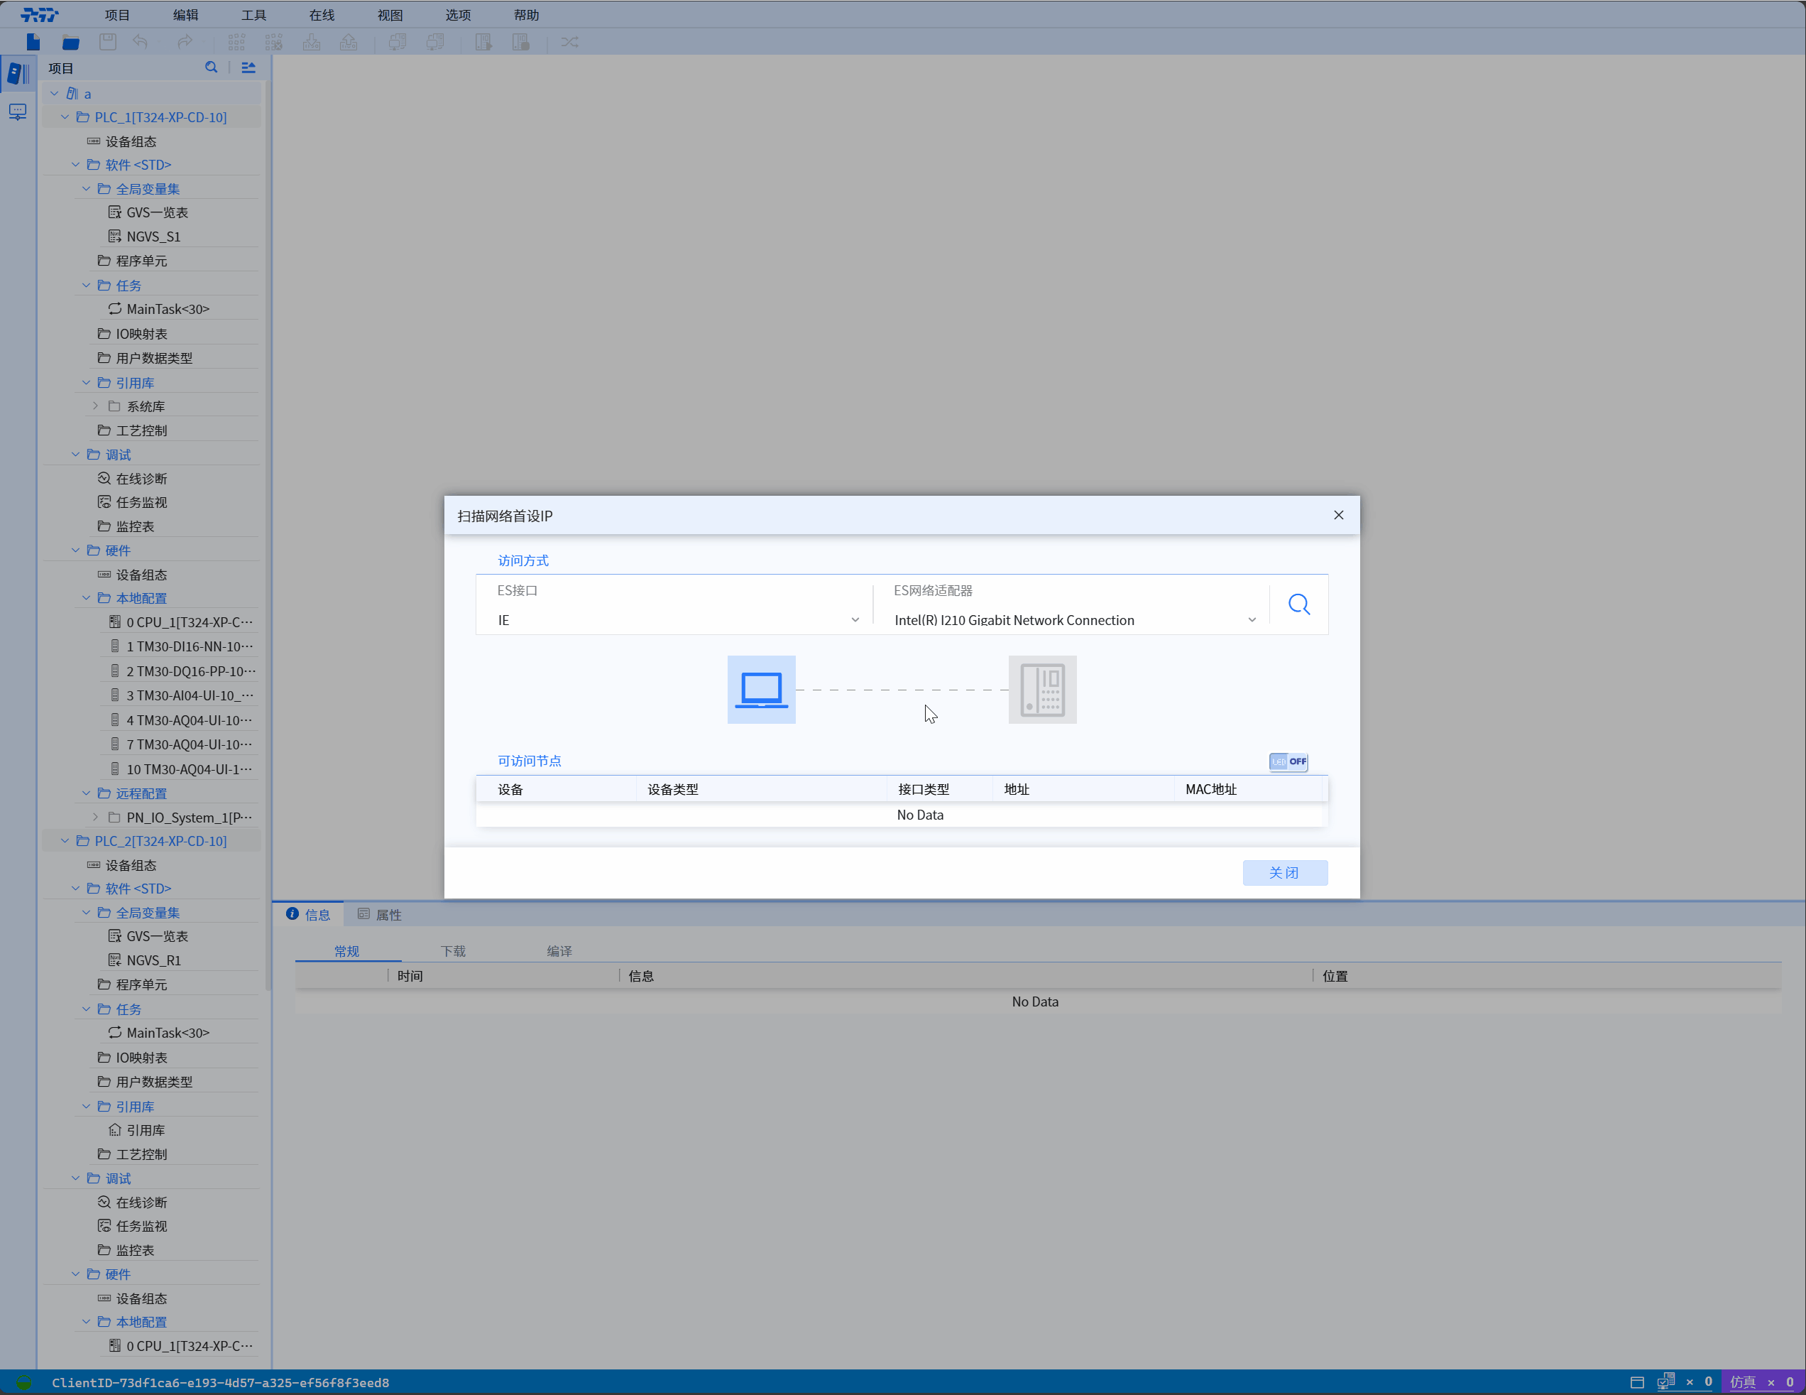Open the ES网络适配器 adapter dropdown
This screenshot has width=1806, height=1395.
pyautogui.click(x=1073, y=620)
